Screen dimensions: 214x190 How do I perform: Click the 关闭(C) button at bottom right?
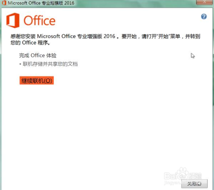[x=194, y=184]
